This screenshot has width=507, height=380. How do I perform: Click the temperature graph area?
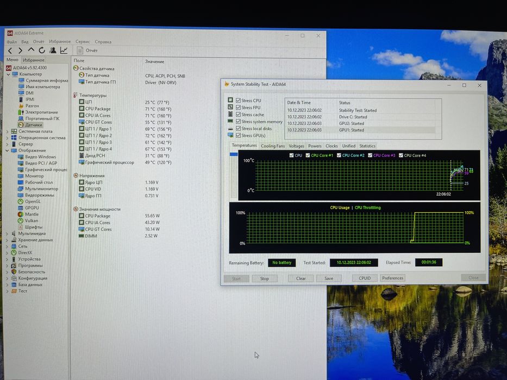tap(359, 175)
